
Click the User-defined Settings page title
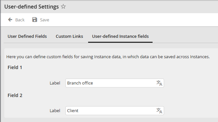(32, 7)
